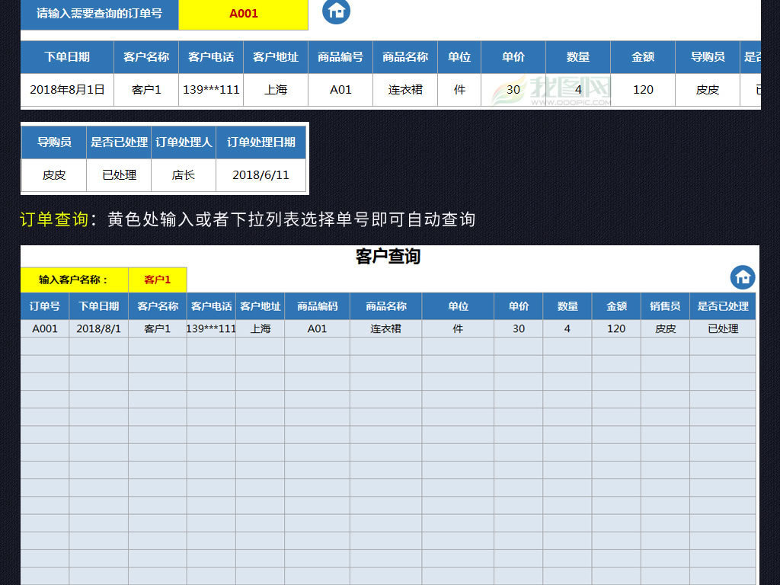Click the home icon above the order query table
The width and height of the screenshot is (780, 585).
[335, 13]
